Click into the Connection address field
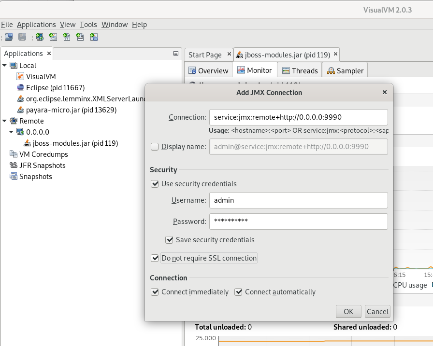This screenshot has width=433, height=346. click(298, 117)
